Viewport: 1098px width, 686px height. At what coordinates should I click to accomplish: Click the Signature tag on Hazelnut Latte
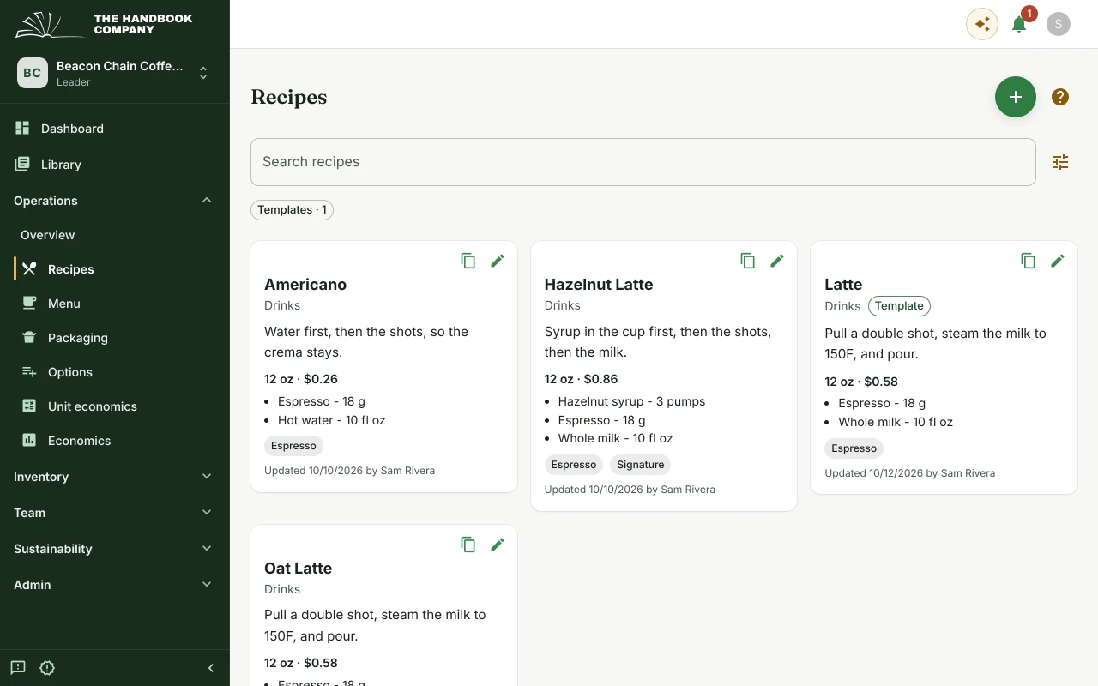[x=641, y=465]
